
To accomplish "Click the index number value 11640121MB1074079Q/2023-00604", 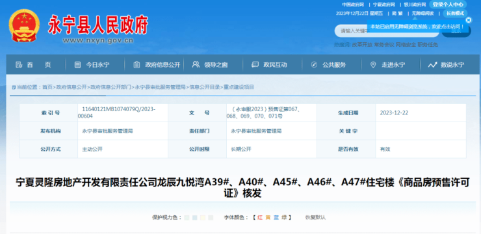I will pos(116,112).
